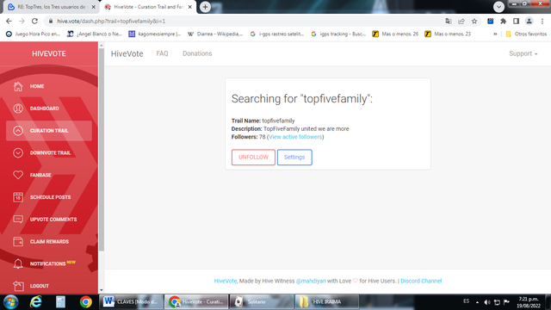This screenshot has width=551, height=310.
Task: Open the Chrome taskbar shortcut
Action: (x=85, y=302)
